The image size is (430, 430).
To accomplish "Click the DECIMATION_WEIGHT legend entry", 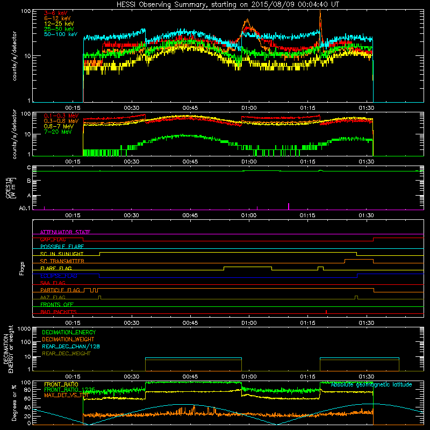I will pyautogui.click(x=68, y=339).
